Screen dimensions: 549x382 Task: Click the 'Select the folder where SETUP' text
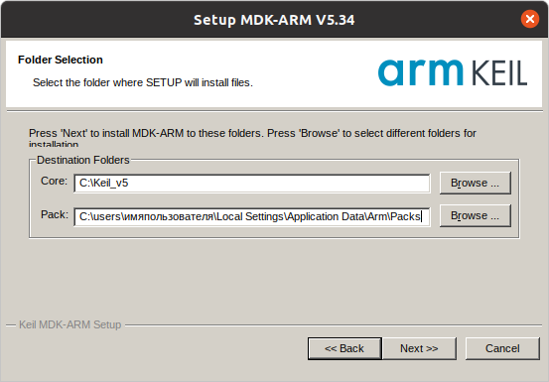143,83
